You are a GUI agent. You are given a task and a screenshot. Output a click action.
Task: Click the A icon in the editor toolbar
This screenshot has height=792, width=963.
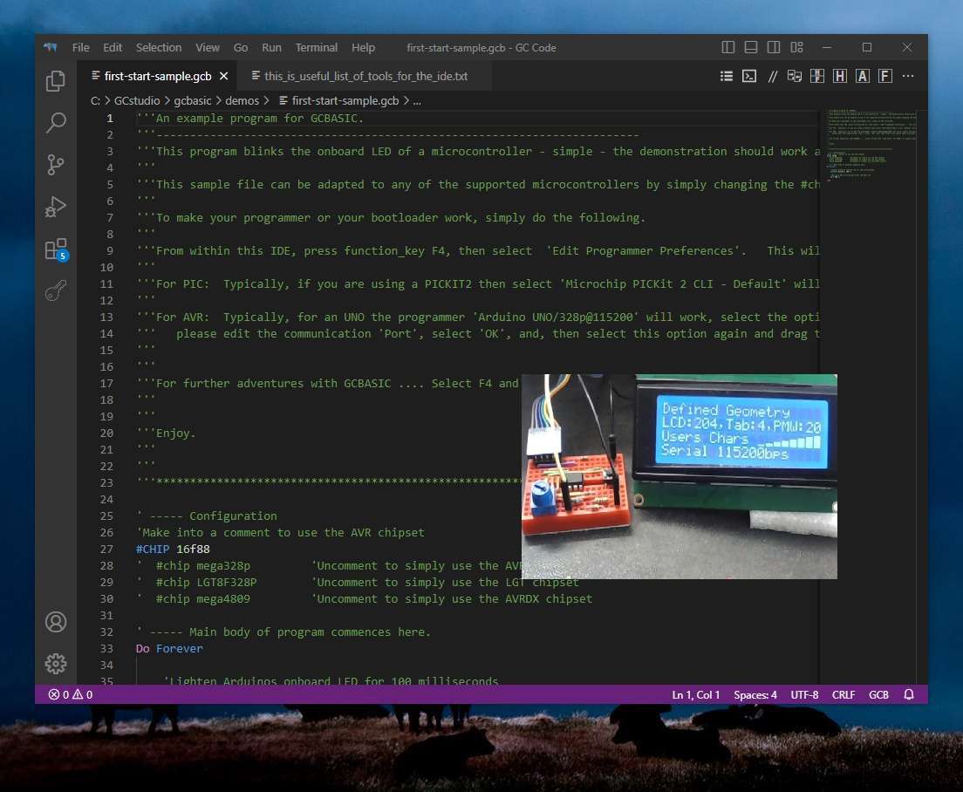tap(863, 76)
